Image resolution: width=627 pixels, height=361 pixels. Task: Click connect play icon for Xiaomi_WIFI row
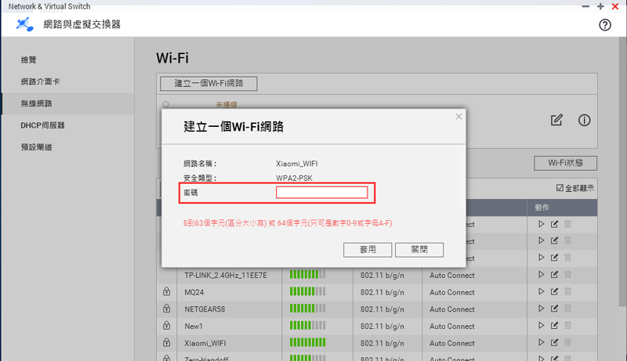click(x=541, y=343)
